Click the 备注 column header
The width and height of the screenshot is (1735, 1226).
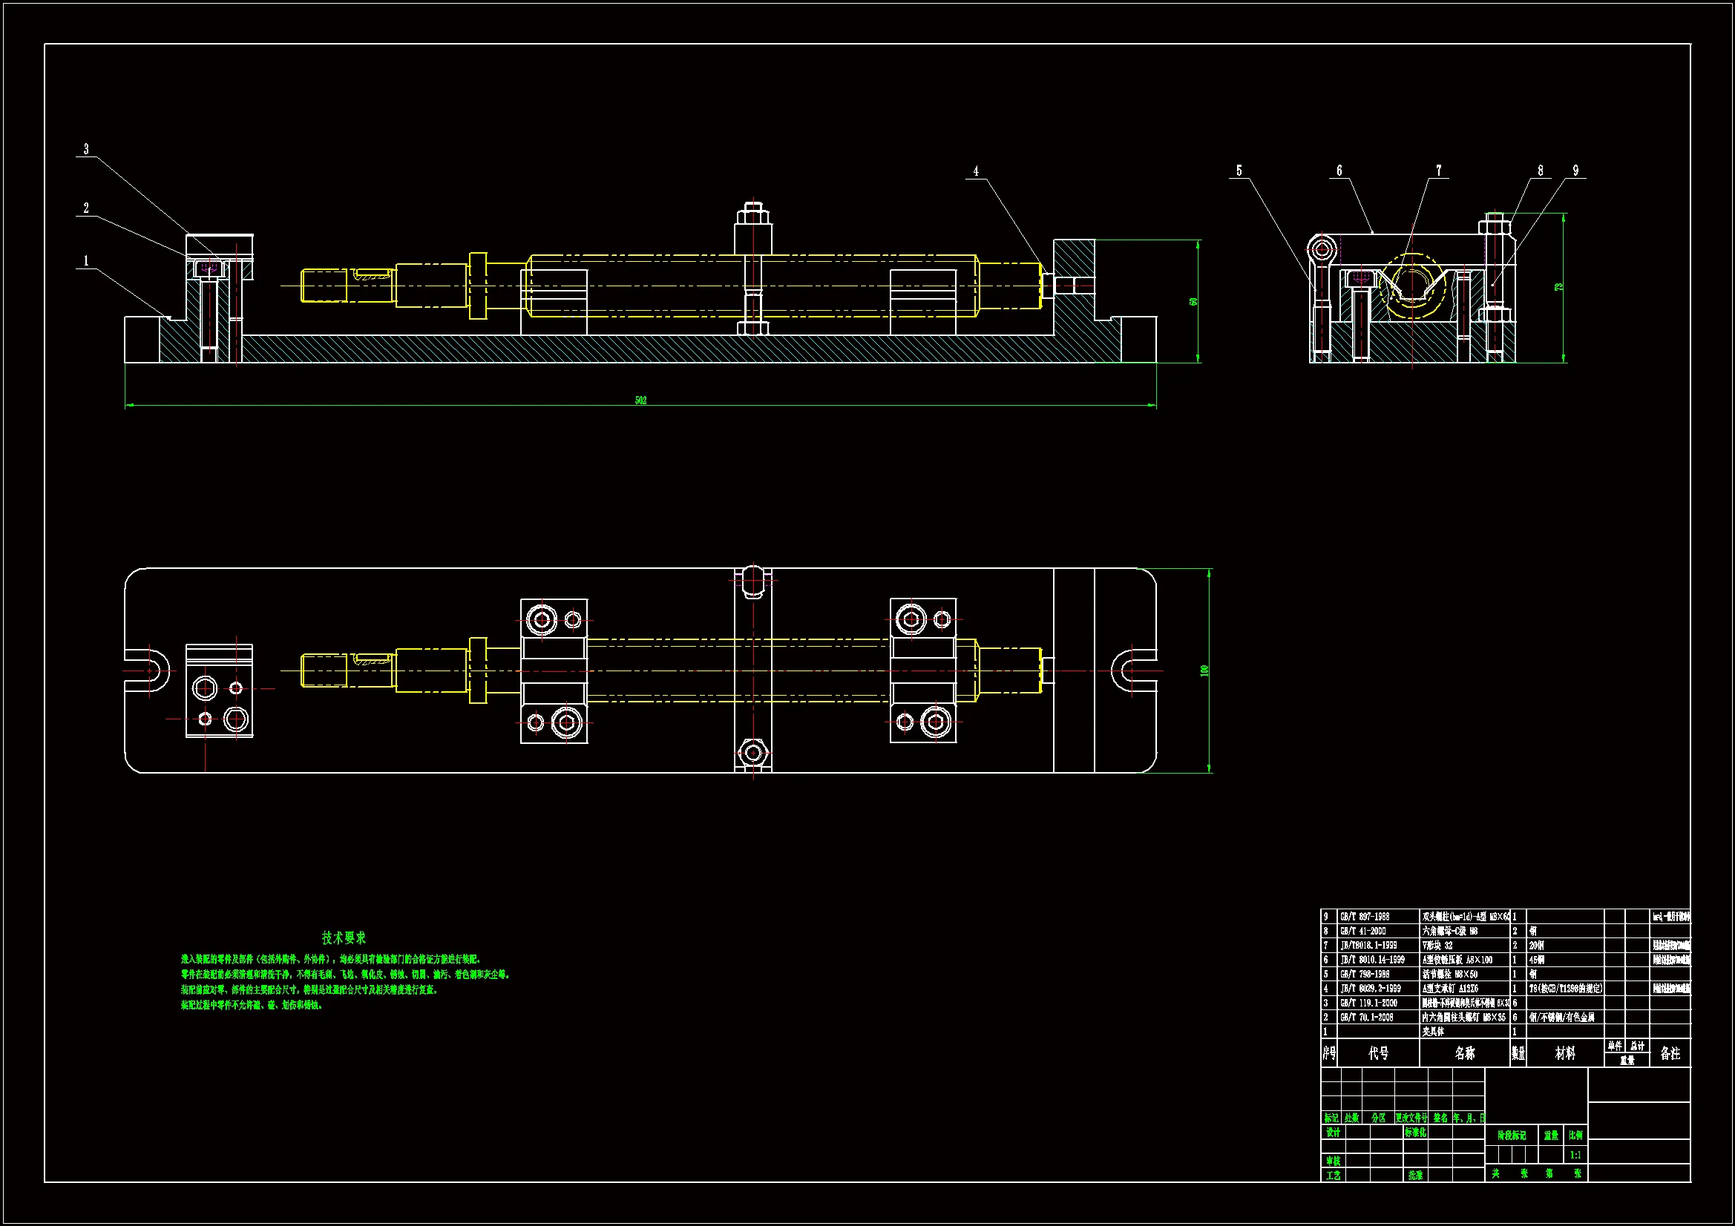click(x=1670, y=1053)
